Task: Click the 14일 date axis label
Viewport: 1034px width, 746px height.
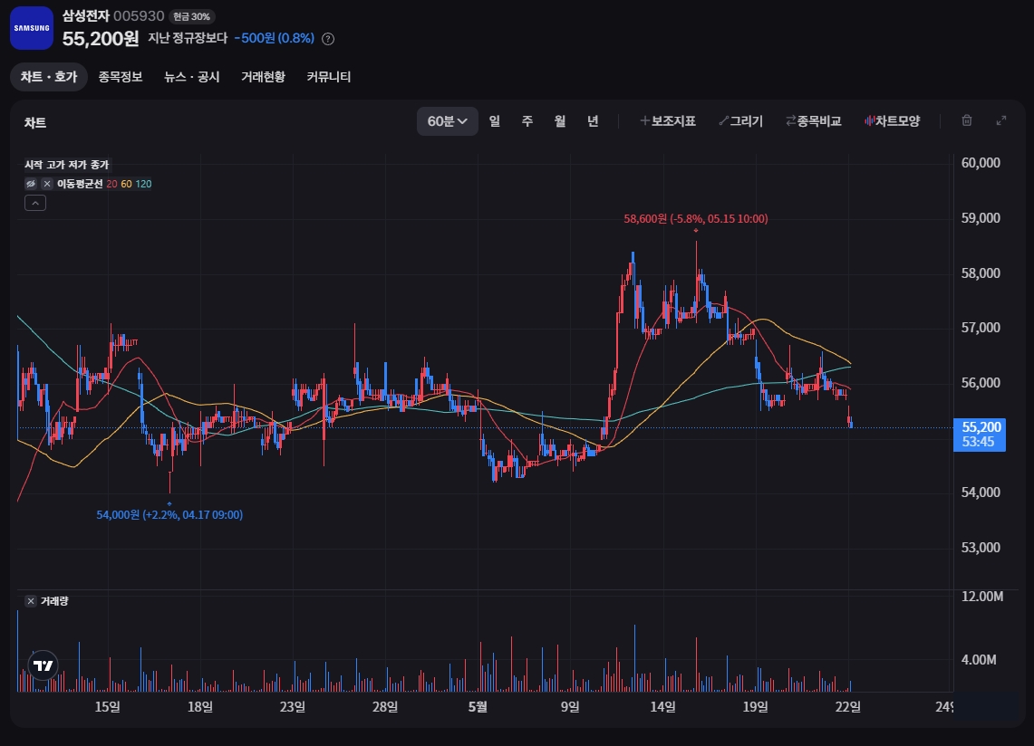Action: [x=662, y=707]
